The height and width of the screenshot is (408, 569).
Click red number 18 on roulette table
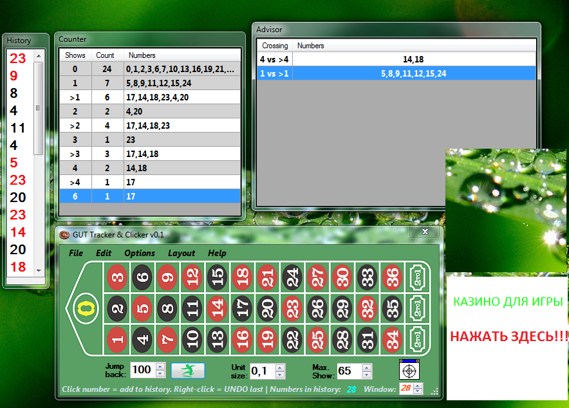[x=243, y=277]
